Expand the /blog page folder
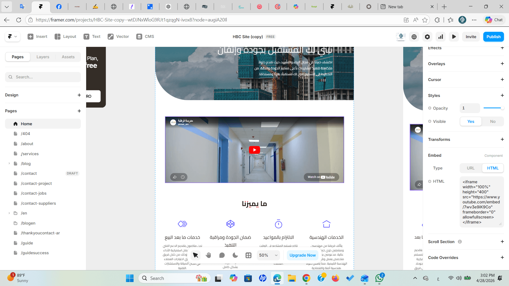Viewport: 509px width, 286px height. 9,164
